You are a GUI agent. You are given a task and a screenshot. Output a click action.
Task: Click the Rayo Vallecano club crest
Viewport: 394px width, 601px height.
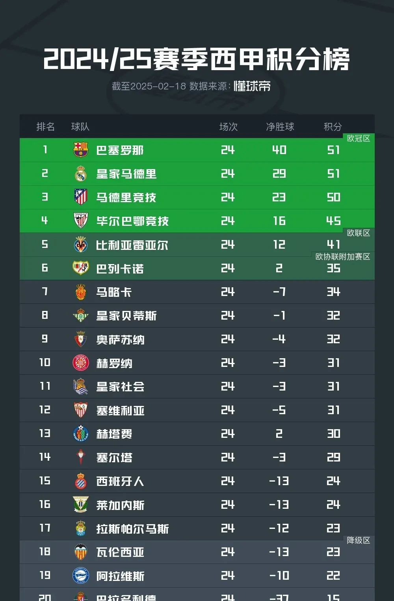click(x=81, y=268)
